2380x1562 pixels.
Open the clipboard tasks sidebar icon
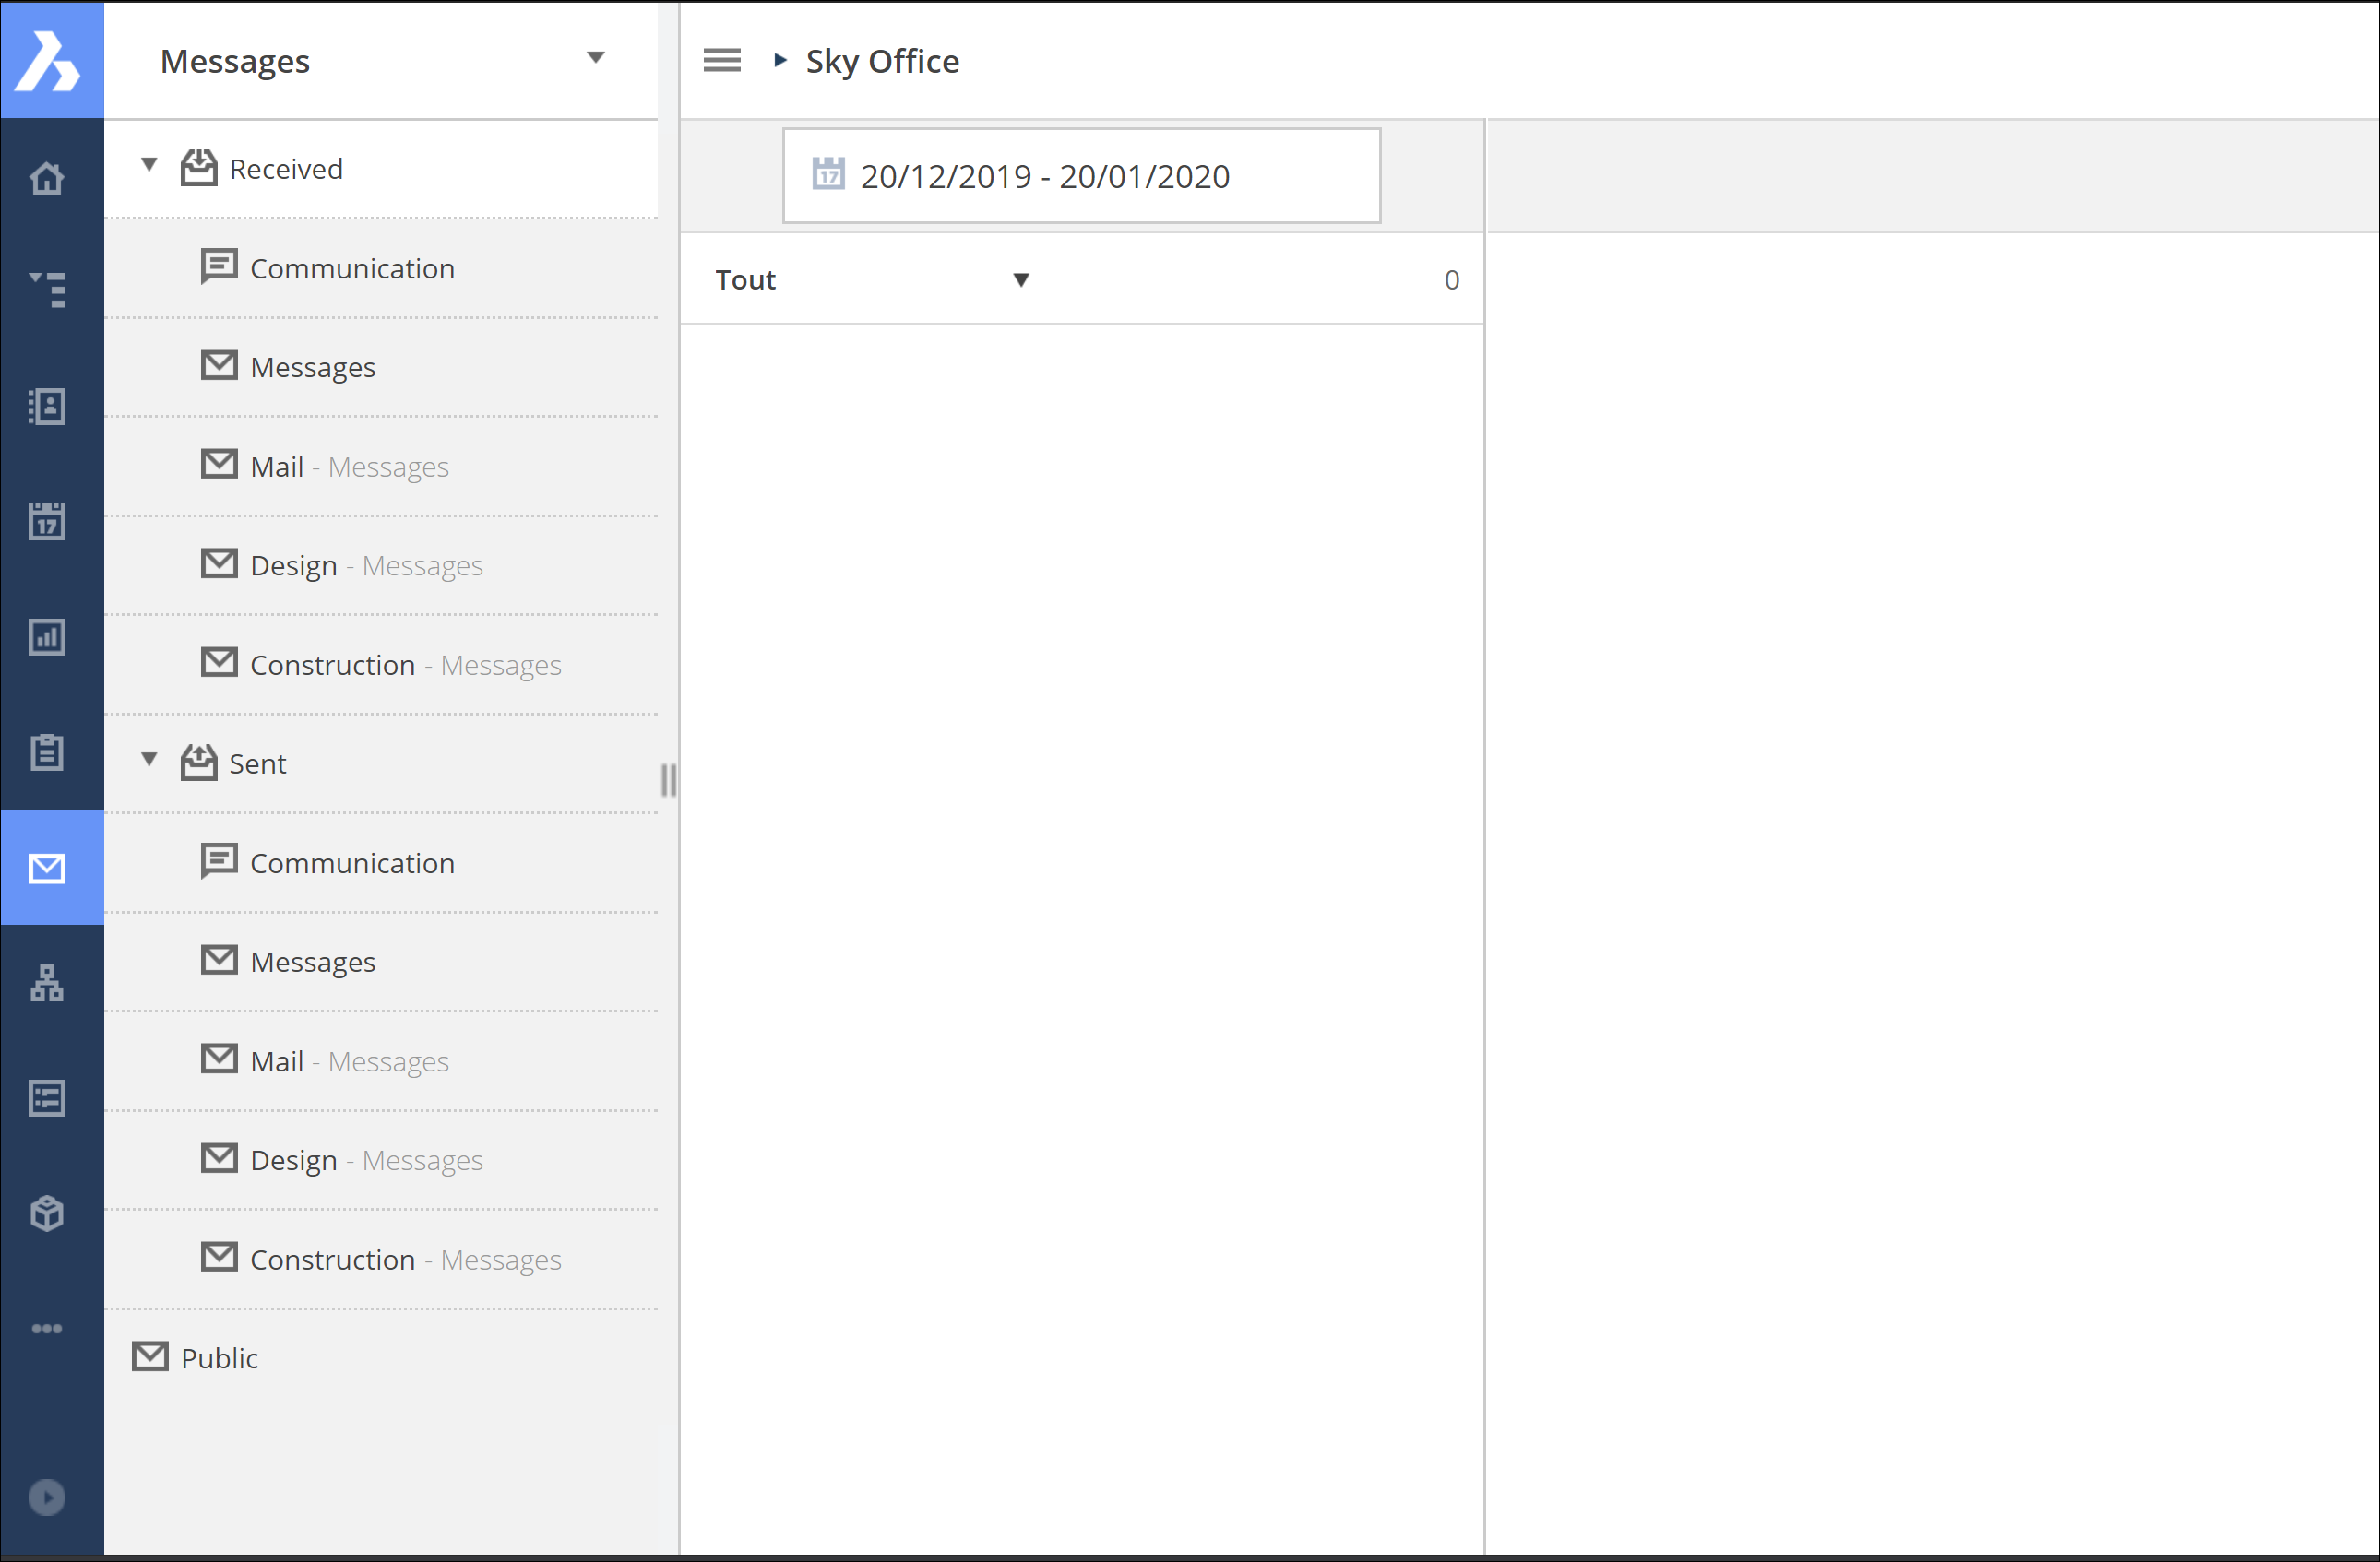pos(47,751)
